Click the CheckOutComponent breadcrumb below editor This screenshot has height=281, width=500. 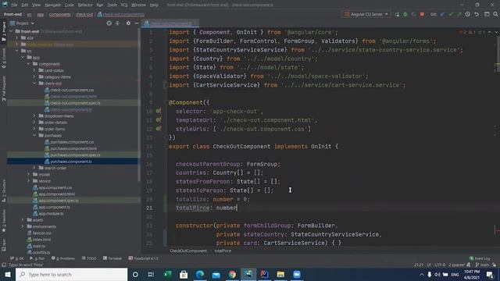pyautogui.click(x=188, y=251)
